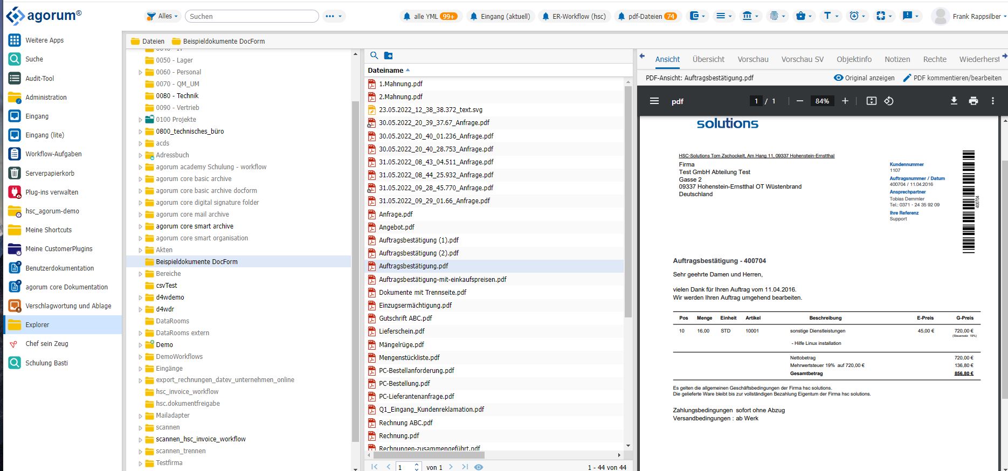
Task: Print the PDF using printer icon
Action: point(973,101)
